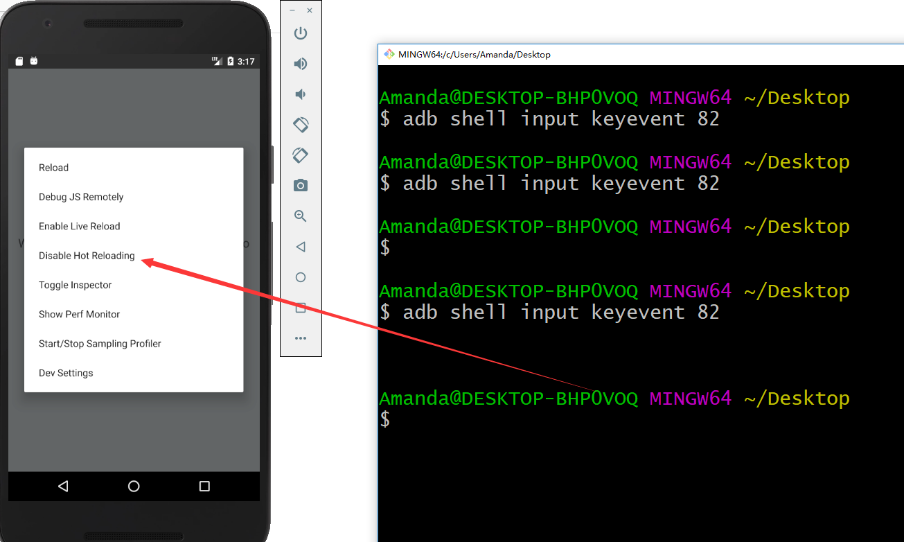Screen dimensions: 904x542
Task: Disable Hot Reloading in dev menu
Action: pyautogui.click(x=87, y=256)
